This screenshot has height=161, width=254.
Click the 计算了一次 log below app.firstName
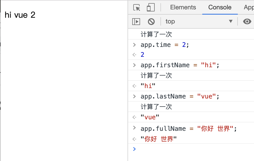click(156, 75)
